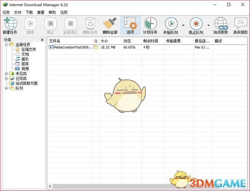250x191 pixels.
Task: Sort by the 大小 column header
Action: (110, 41)
